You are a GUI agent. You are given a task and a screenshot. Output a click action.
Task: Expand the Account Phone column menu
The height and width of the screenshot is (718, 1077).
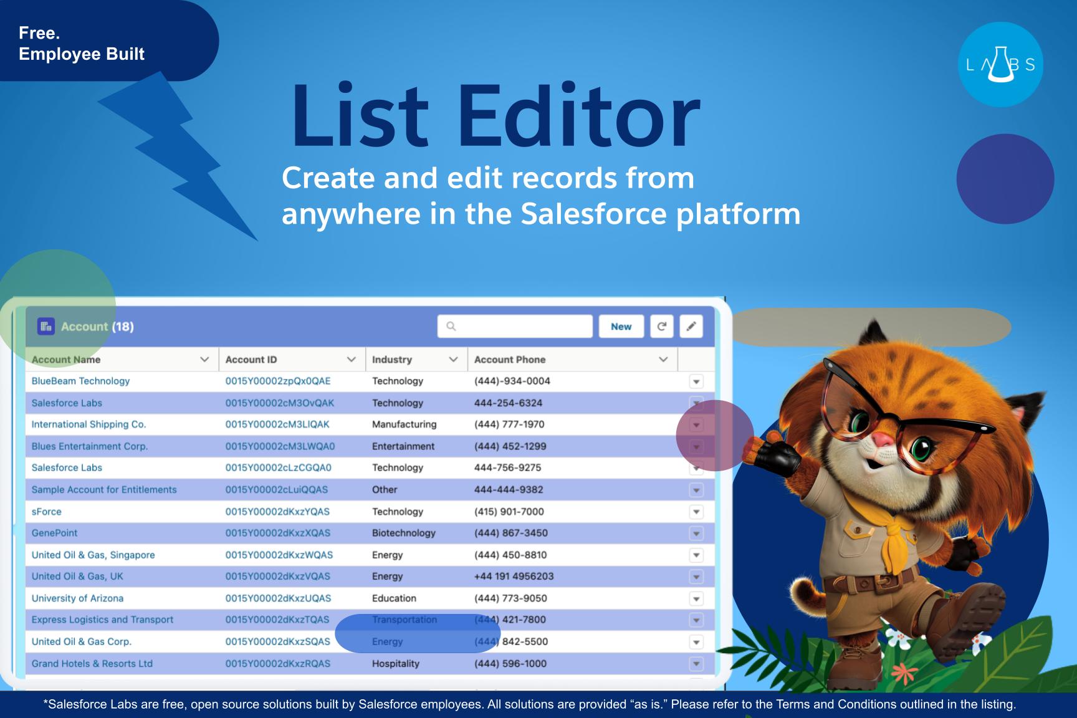[663, 360]
